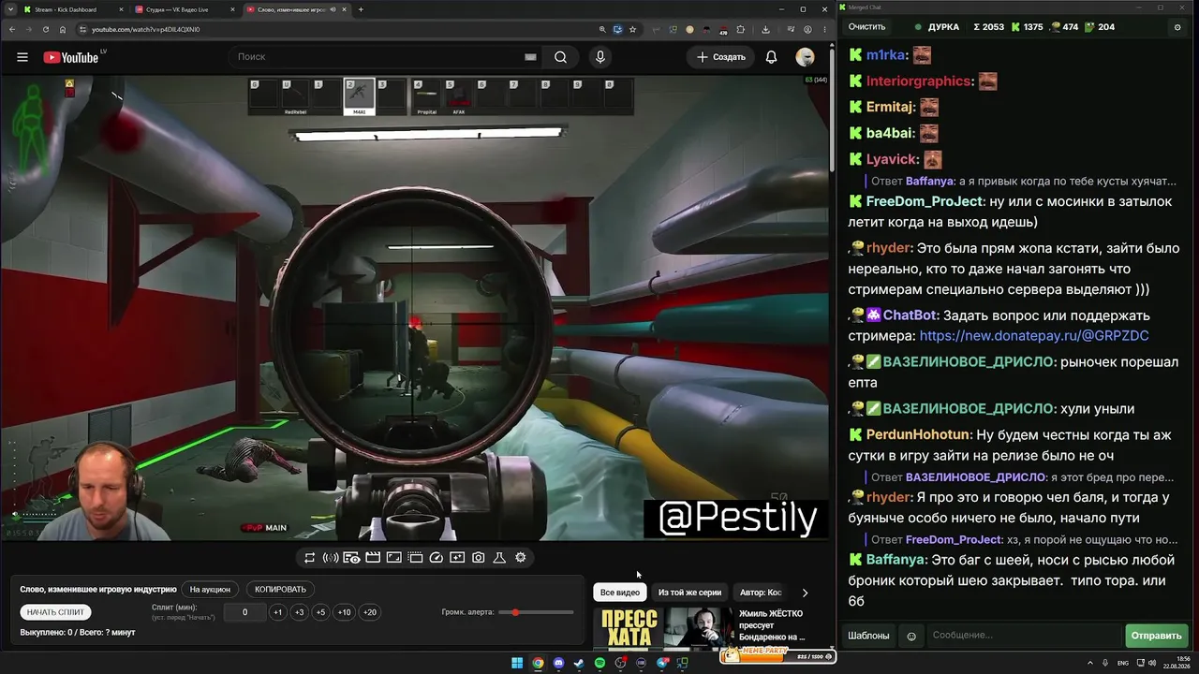
Task: Click the "КОПИРОВАТЬ" button
Action: click(280, 590)
